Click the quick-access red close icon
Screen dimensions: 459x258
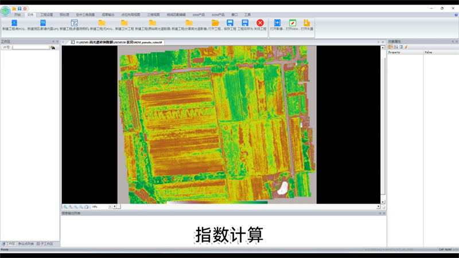25,9
